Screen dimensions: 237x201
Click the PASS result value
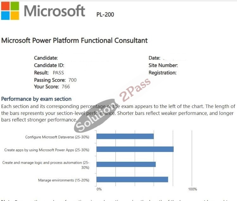[58, 73]
